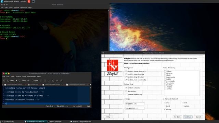
Task: Toggle the DNS checkbox
Action: [x=125, y=99]
